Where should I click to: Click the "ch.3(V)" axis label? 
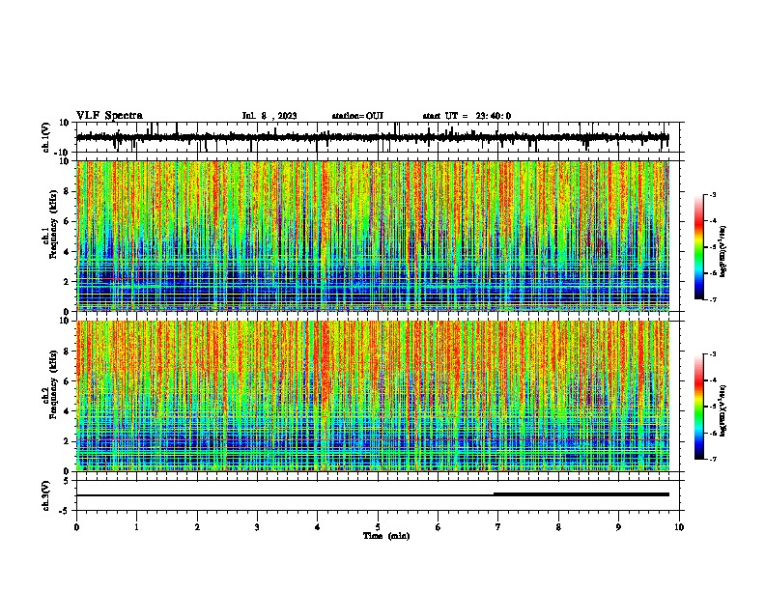coord(46,495)
